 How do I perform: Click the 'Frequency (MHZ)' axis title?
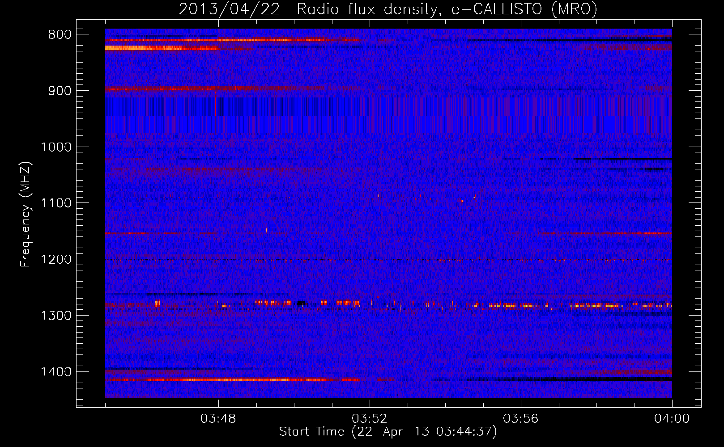pos(26,215)
